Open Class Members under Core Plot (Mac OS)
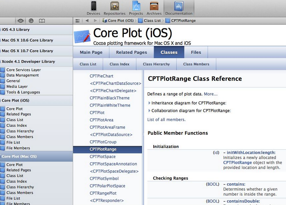 20,193
